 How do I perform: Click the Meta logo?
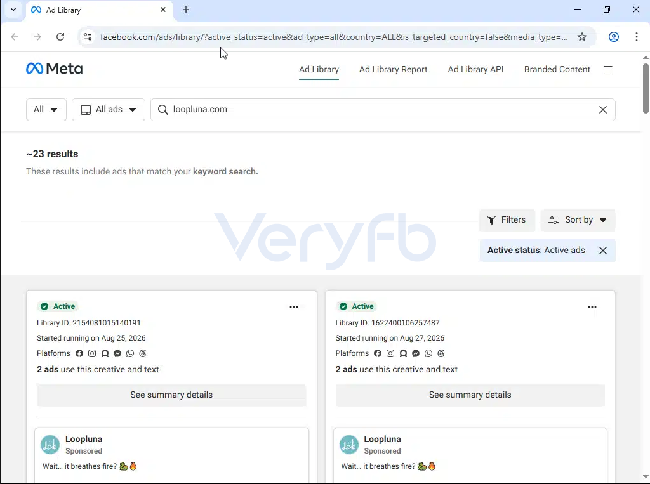click(x=55, y=69)
